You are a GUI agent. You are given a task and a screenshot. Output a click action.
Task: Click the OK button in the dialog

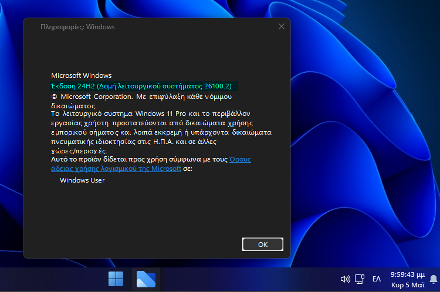pyautogui.click(x=263, y=245)
